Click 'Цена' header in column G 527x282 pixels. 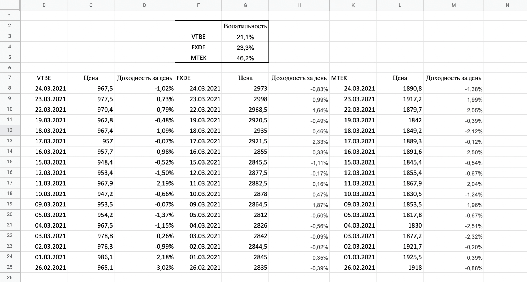click(x=245, y=78)
